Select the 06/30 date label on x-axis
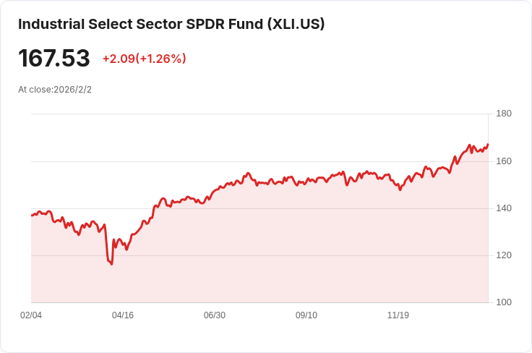Viewport: 532px width, 353px height. tap(215, 315)
